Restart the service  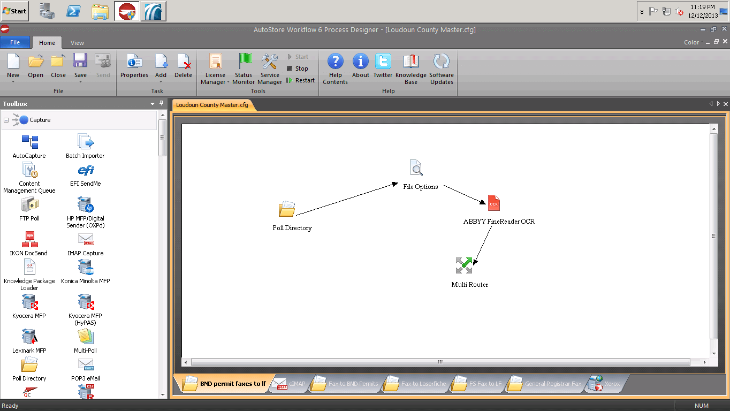(301, 80)
